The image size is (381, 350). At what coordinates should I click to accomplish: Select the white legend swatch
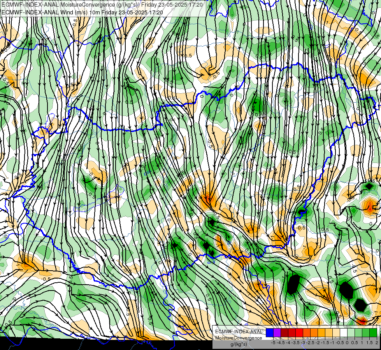[344, 332]
